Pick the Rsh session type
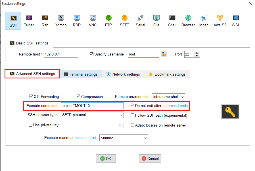The width and height of the screenshot is (255, 171). click(x=45, y=21)
